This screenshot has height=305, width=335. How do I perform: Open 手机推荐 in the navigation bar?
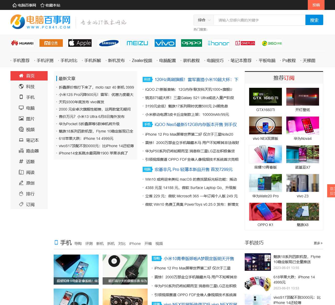(21, 60)
